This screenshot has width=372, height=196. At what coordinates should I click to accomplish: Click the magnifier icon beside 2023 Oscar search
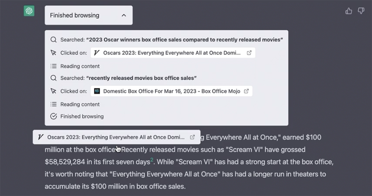pyautogui.click(x=54, y=39)
